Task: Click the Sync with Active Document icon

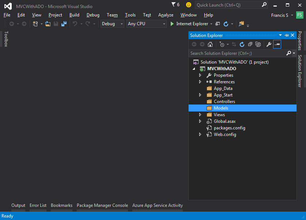Action: tap(234, 45)
